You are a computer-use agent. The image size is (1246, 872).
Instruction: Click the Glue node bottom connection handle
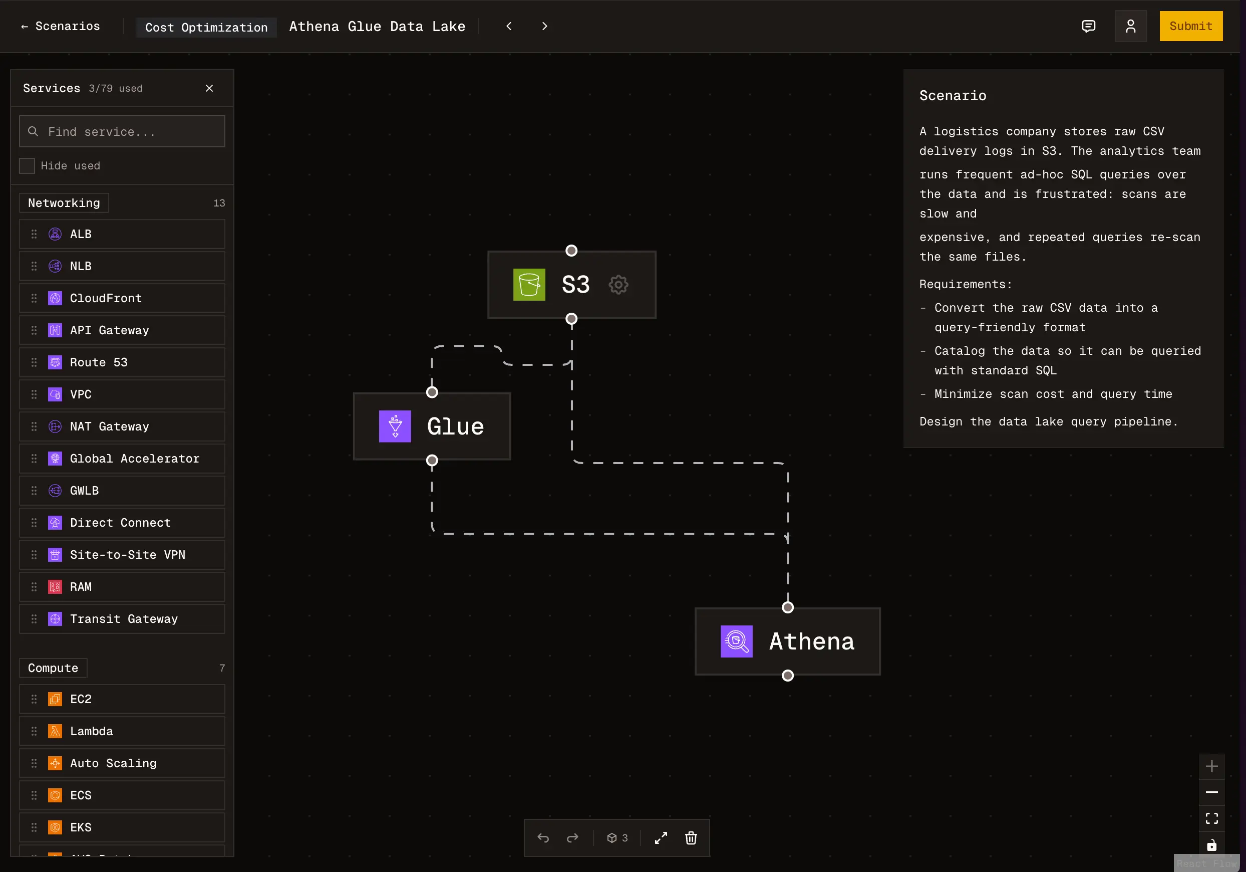click(x=432, y=461)
